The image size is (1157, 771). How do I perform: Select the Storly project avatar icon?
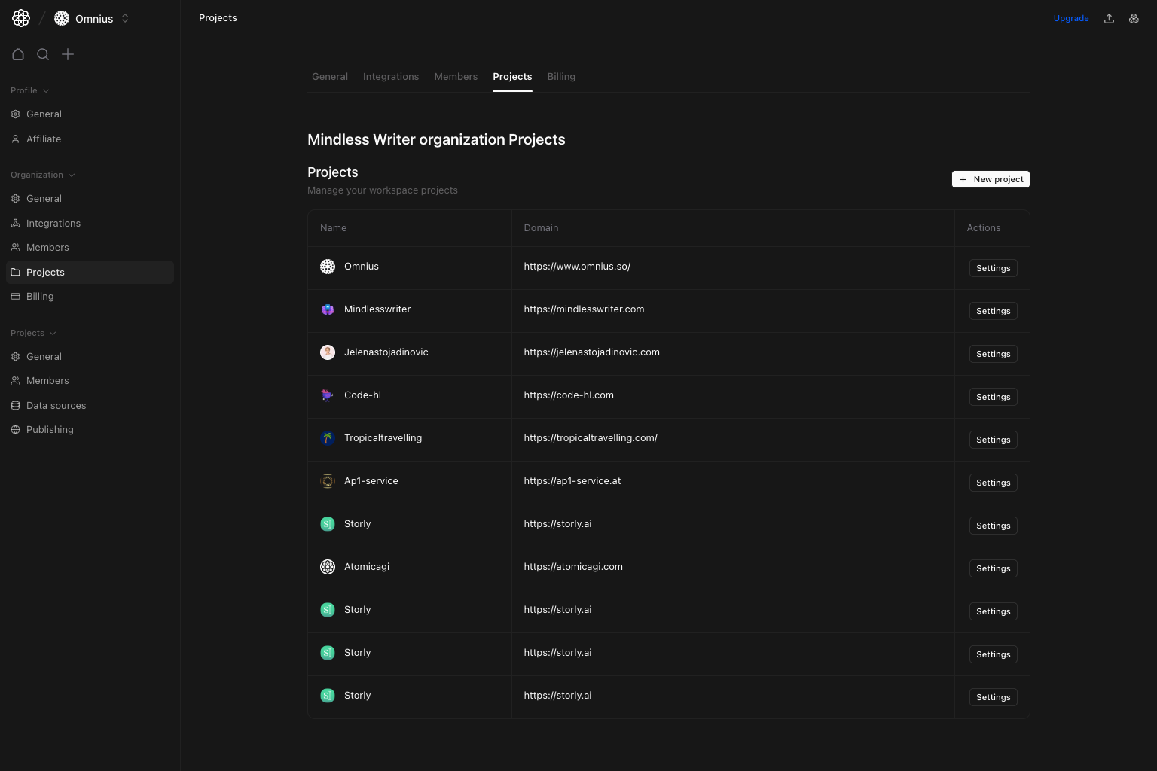pos(328,523)
